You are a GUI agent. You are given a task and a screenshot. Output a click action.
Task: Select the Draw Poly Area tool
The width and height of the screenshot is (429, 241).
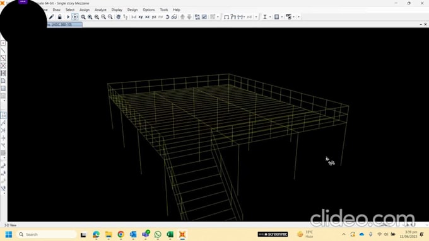[x=3, y=81]
